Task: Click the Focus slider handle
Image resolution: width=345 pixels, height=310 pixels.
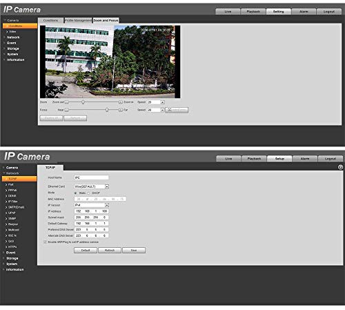Action: point(107,110)
